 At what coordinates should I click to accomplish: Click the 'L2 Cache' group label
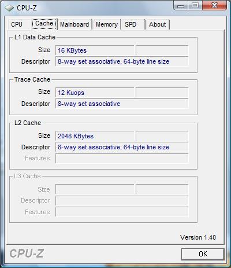[28, 123]
